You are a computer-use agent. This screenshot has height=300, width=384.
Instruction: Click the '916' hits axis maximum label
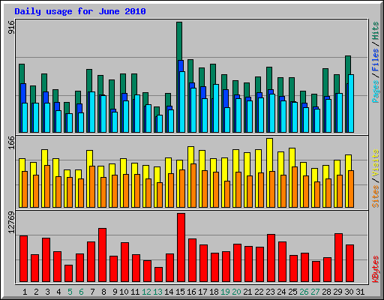point(11,28)
